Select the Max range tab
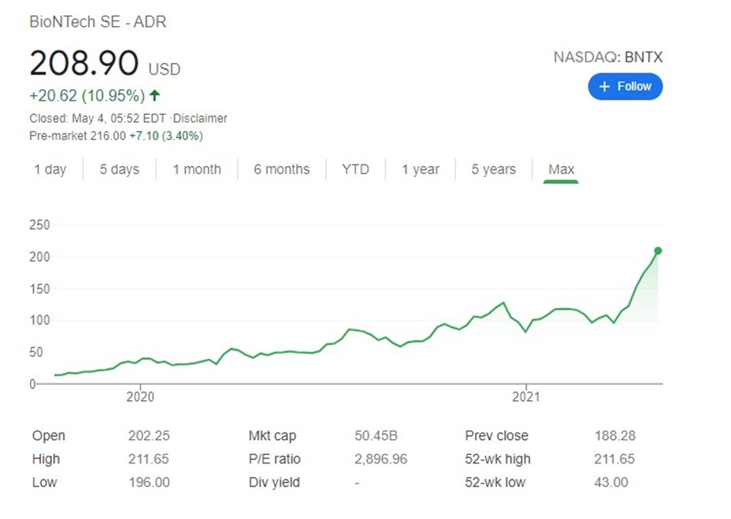731x519 pixels. (x=561, y=169)
